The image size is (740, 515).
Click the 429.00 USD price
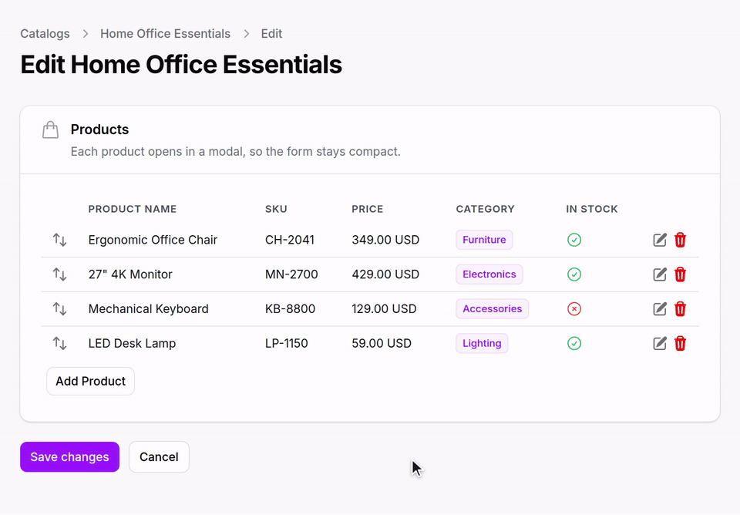(385, 274)
